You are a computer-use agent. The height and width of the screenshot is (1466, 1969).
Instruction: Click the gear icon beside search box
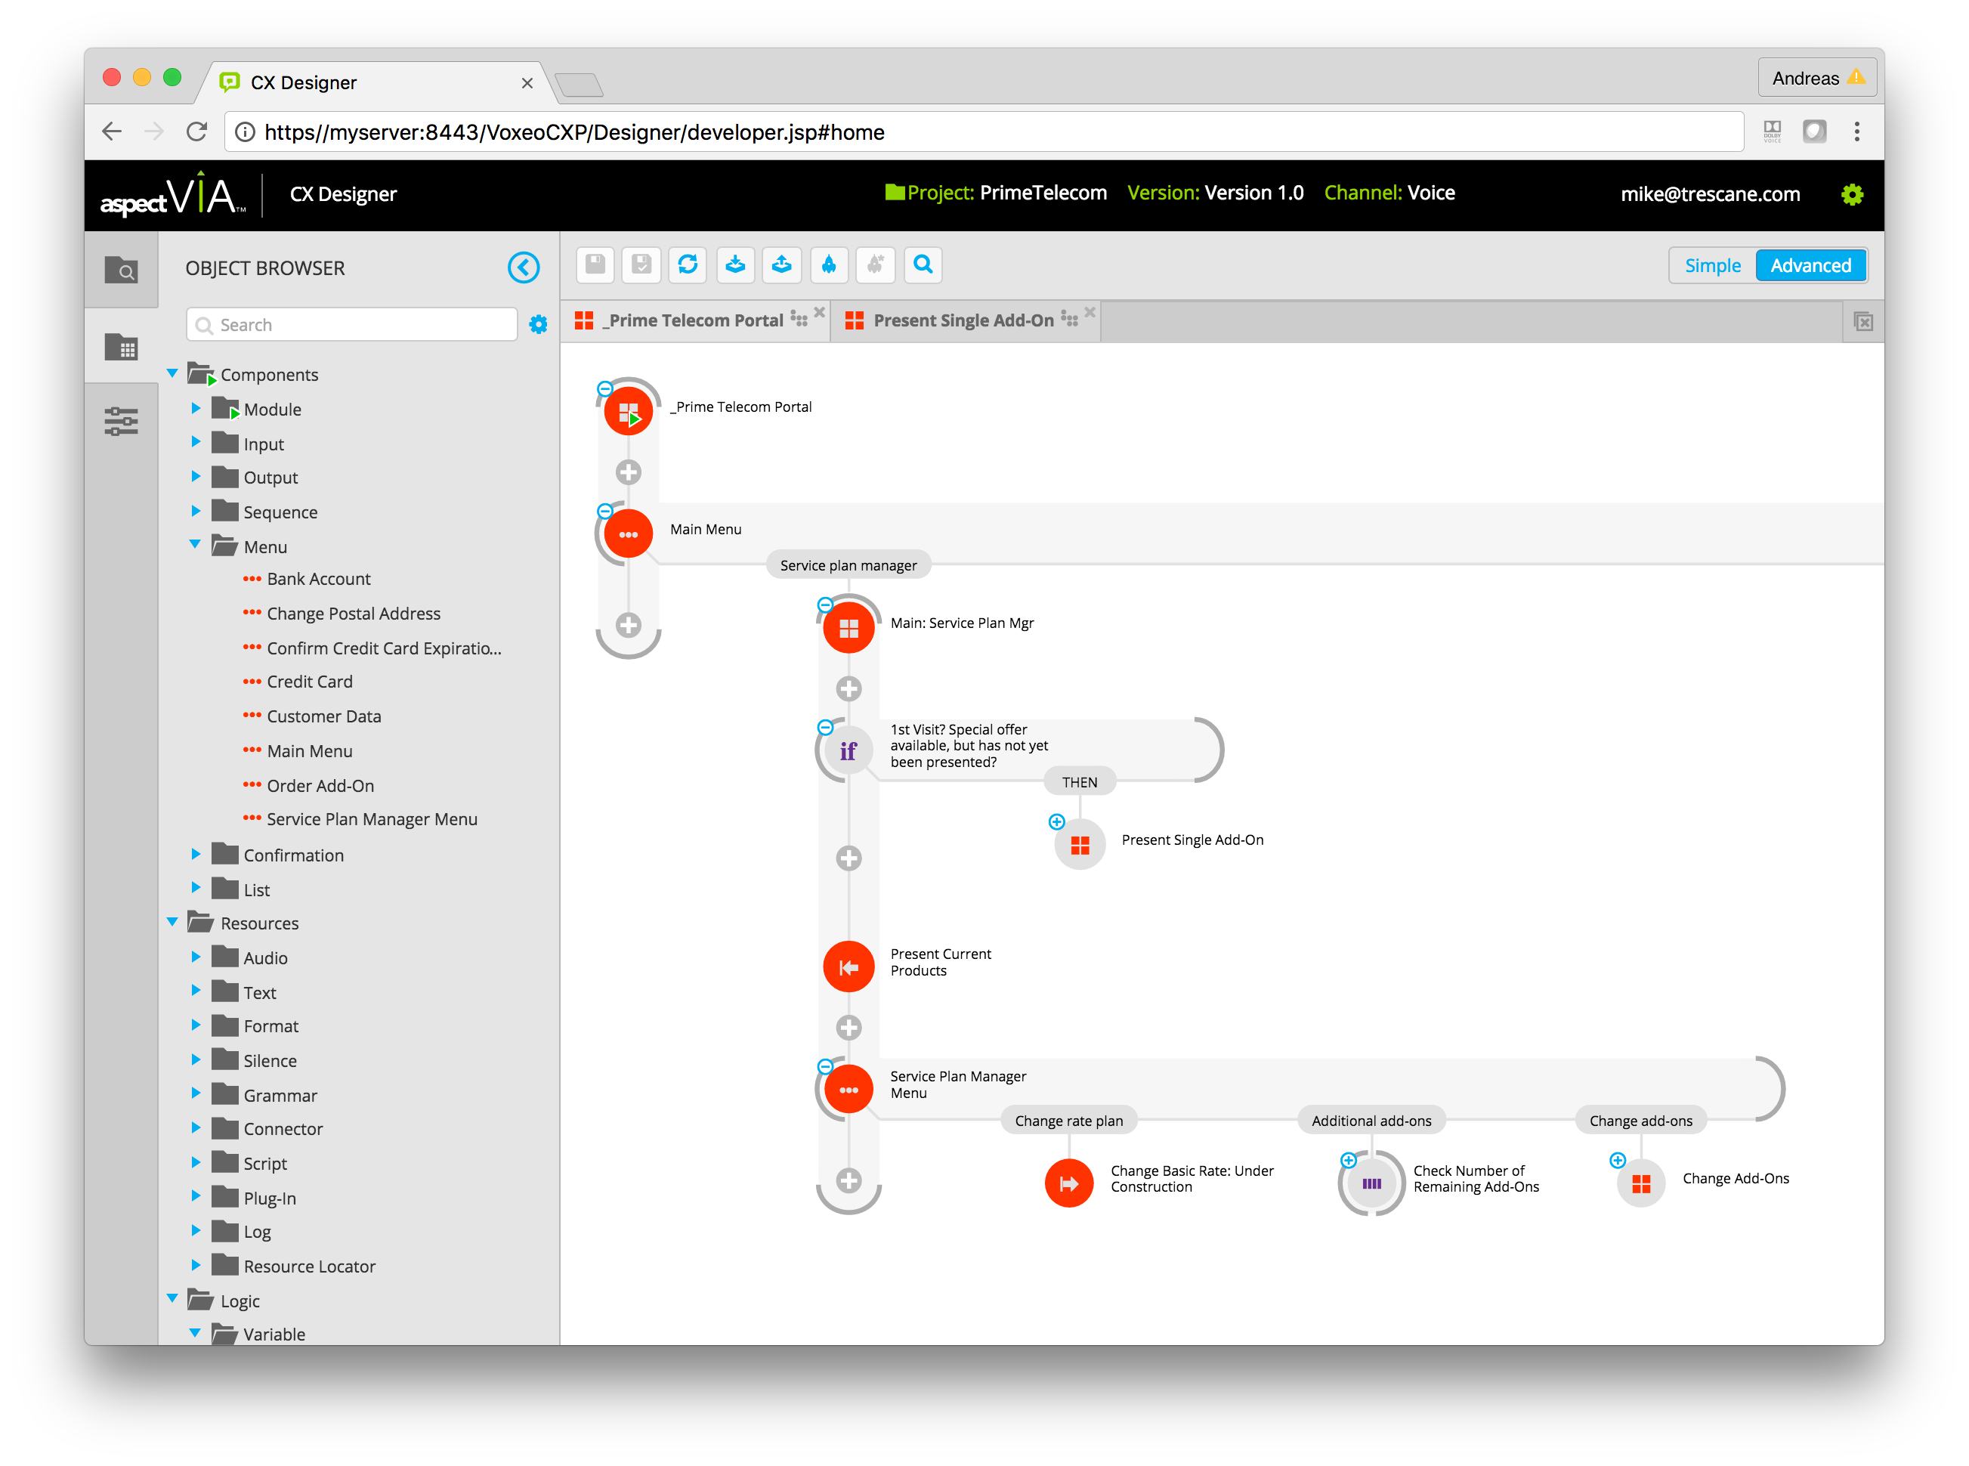(538, 325)
